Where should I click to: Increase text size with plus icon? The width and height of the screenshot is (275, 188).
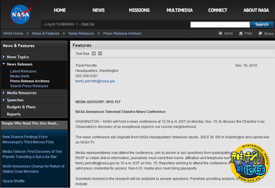(94, 54)
